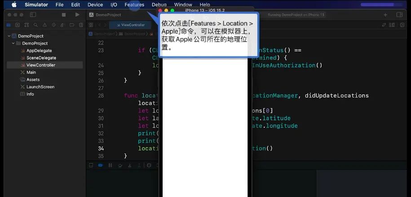This screenshot has height=197, width=411.
Task: Enable code review mode arrows icon
Action: pyautogui.click(x=384, y=25)
